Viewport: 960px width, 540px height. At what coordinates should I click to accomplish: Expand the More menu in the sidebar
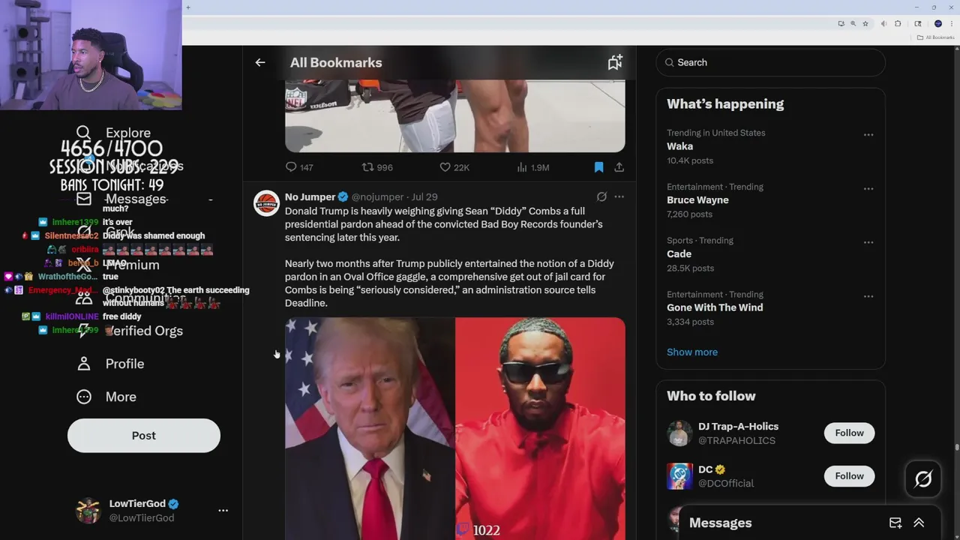click(107, 397)
